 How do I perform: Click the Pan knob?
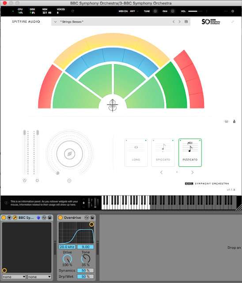173,11
